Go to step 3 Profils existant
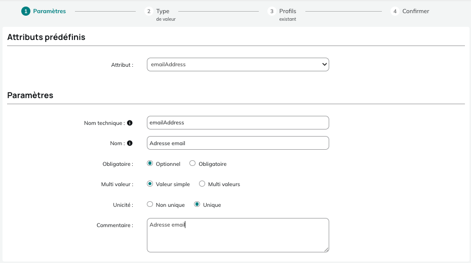 282,14
